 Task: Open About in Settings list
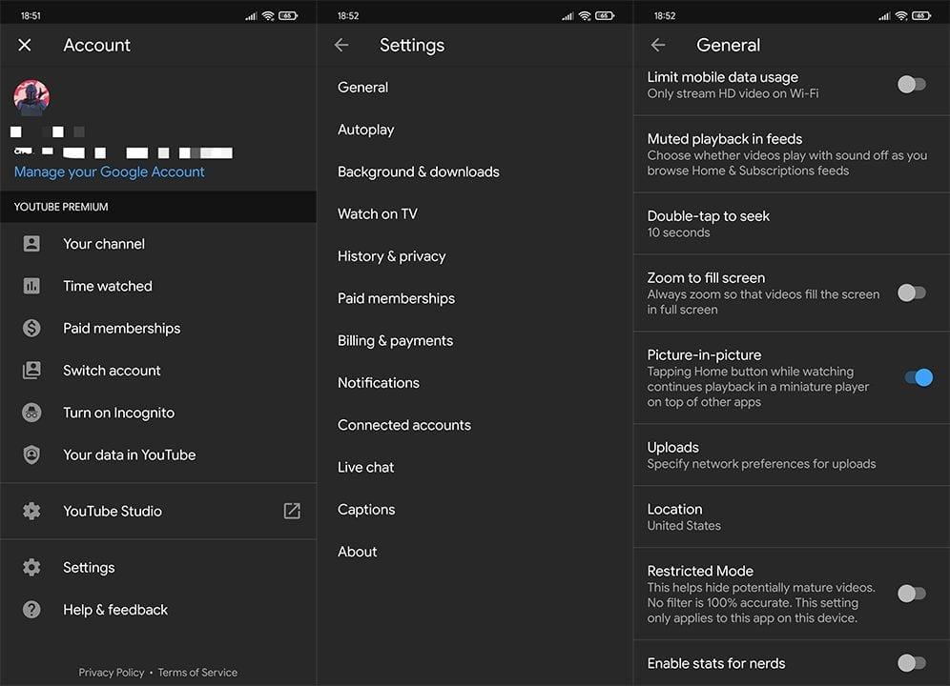point(475,552)
